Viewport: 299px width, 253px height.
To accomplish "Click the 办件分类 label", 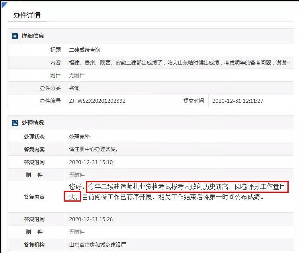I will coord(50,88).
